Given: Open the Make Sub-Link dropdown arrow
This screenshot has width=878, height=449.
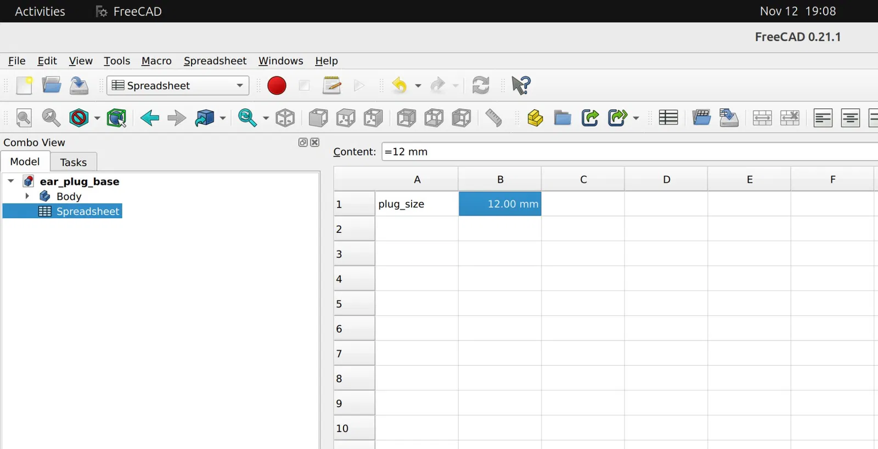Looking at the screenshot, I should 636,118.
